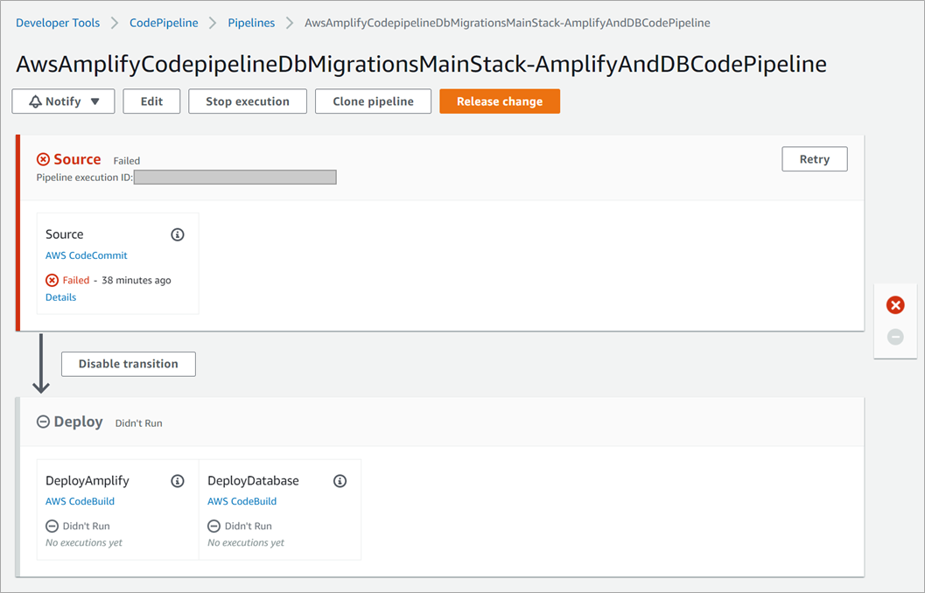Open the Notify dropdown menu
This screenshot has height=593, width=925.
(63, 101)
